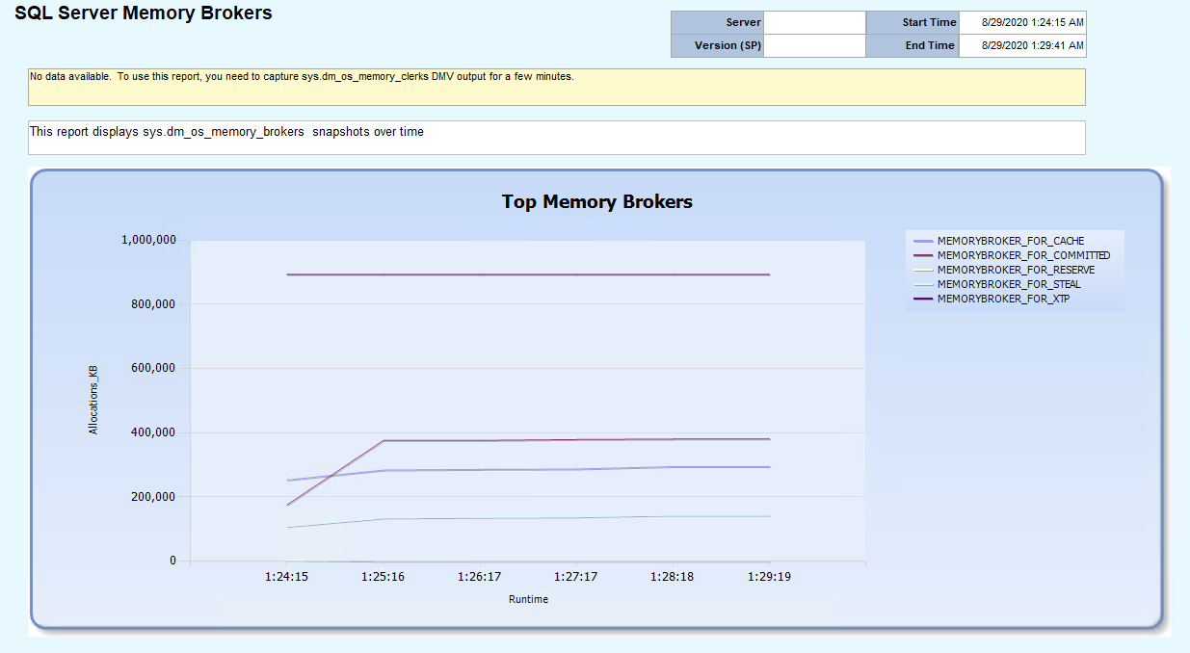Screen dimensions: 1190x653
Task: Click the purple XTP line in the chart
Action: [x=578, y=274]
